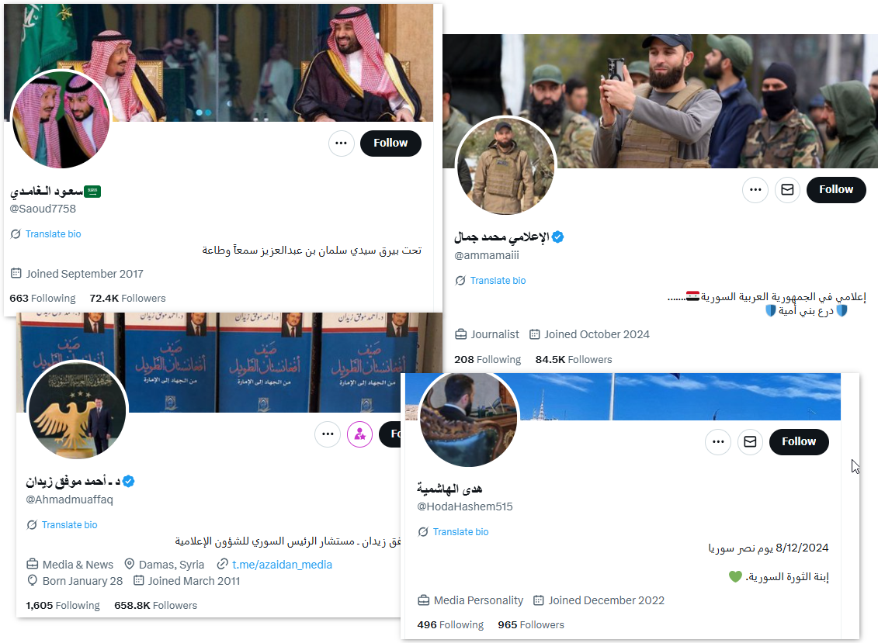Follow the @Saoud7758 account
The width and height of the screenshot is (878, 643).
pyautogui.click(x=390, y=143)
